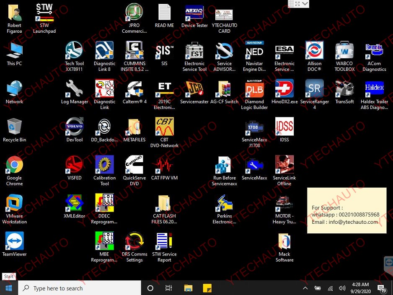Open the notification Action Center
The height and width of the screenshot is (295, 393).
click(x=382, y=288)
